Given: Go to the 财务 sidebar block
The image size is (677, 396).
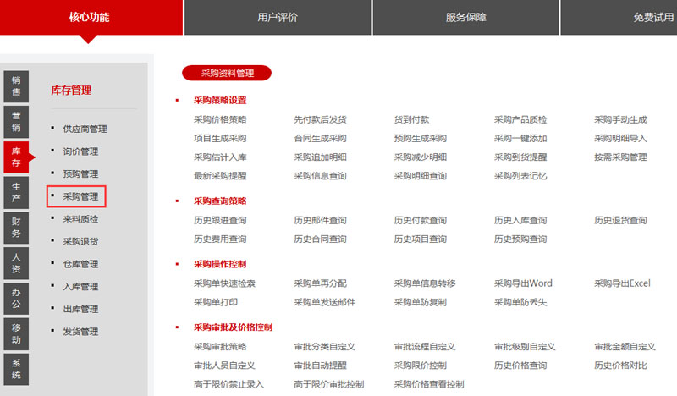Looking at the screenshot, I should (x=16, y=228).
